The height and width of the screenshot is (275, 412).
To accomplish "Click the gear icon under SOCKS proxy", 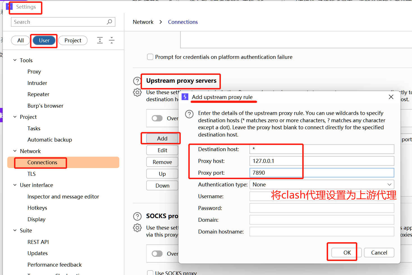I will pos(137,228).
